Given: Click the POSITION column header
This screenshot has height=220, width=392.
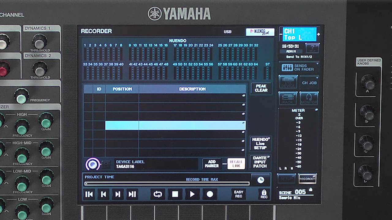Looking at the screenshot, I should (122, 89).
